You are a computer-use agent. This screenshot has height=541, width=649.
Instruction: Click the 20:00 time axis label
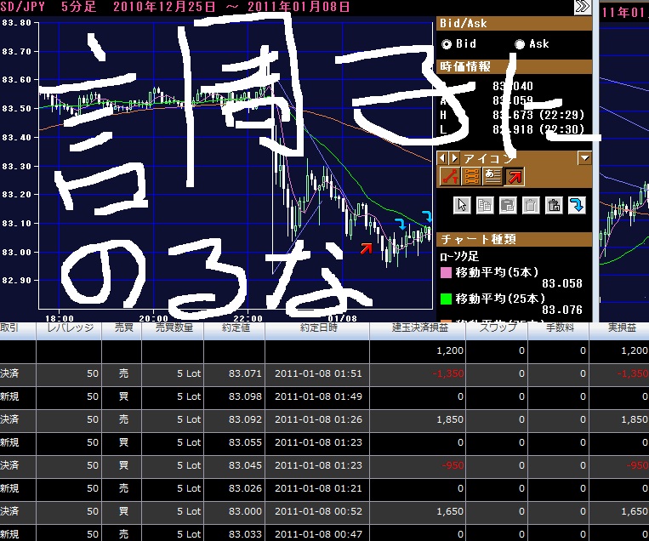154,318
